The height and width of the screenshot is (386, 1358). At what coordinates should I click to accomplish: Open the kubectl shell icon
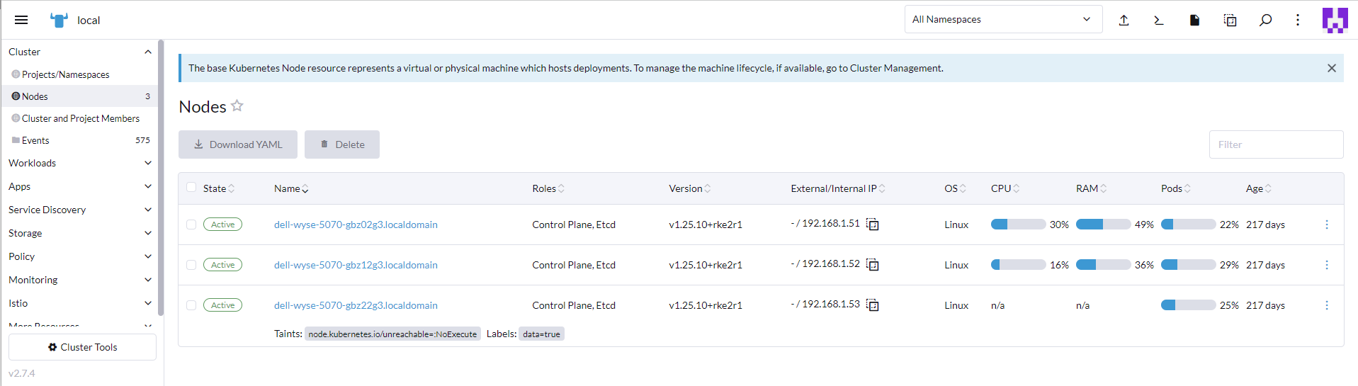pyautogui.click(x=1159, y=20)
